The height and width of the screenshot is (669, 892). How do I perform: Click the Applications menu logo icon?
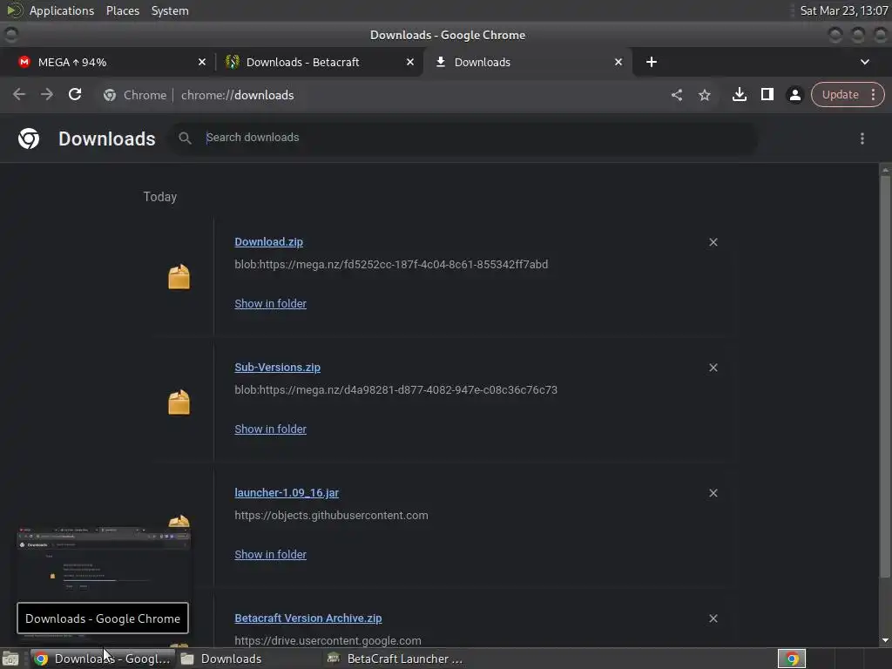[14, 10]
